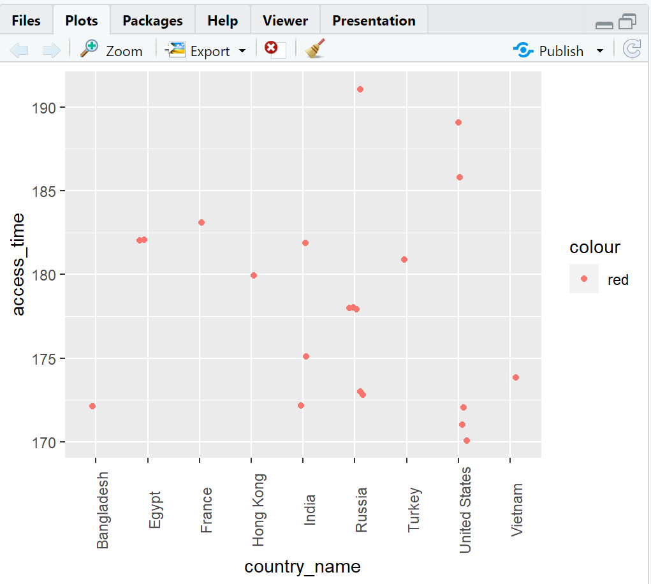Remove the current plot with the red X

(275, 50)
